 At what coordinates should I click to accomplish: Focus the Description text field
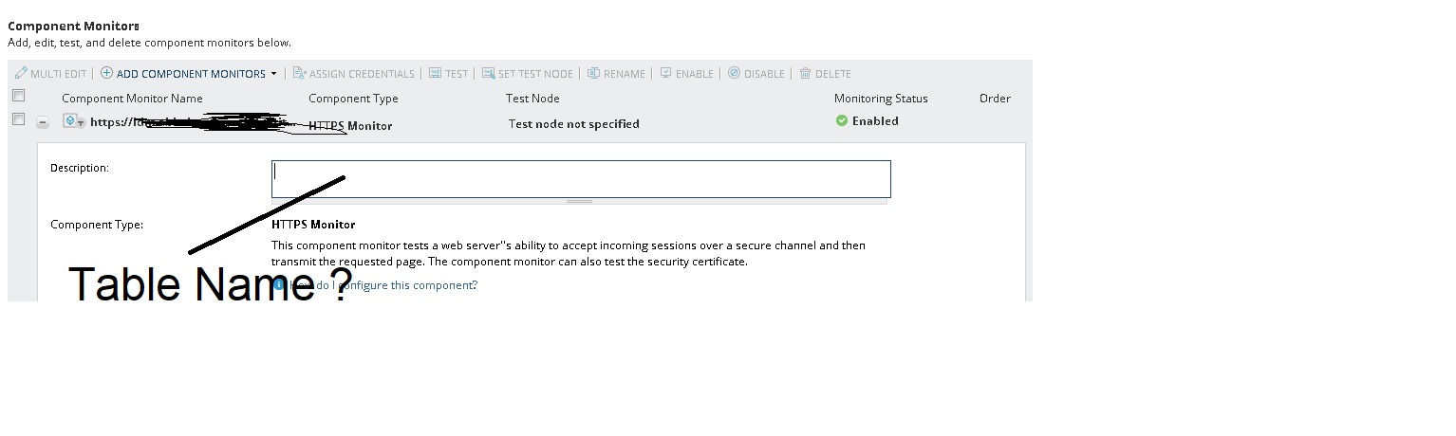click(581, 178)
